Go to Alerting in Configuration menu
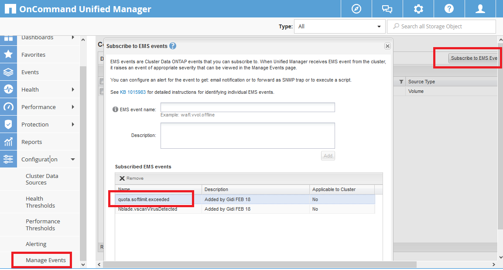The width and height of the screenshot is (503, 270). [36, 244]
